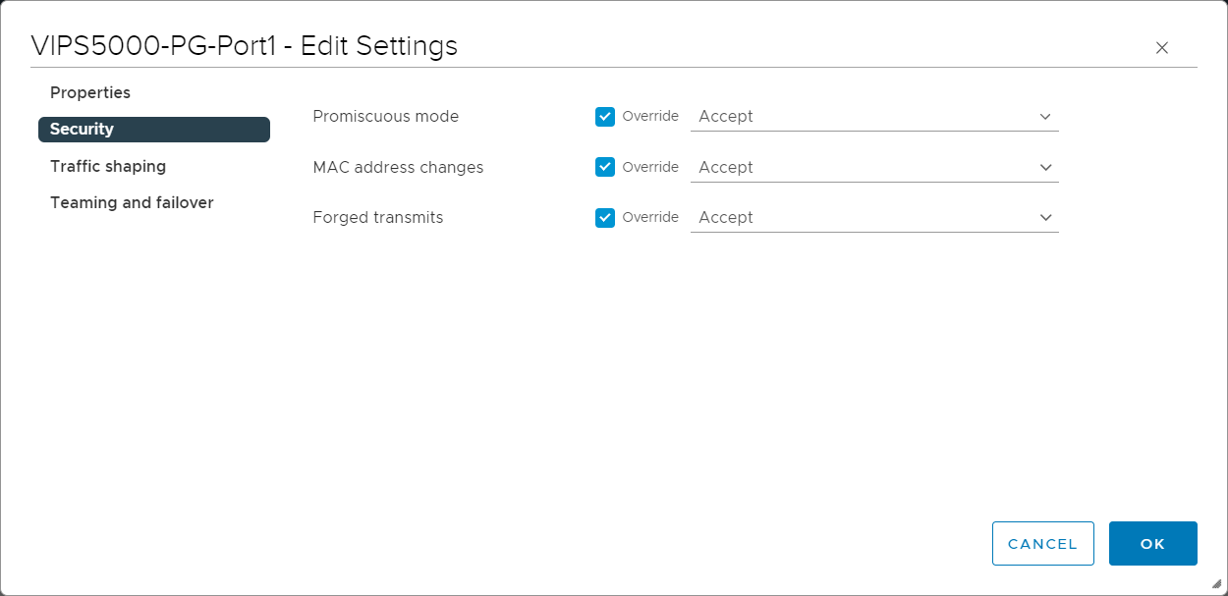
Task: Click the MAC address changes label
Action: (x=398, y=167)
